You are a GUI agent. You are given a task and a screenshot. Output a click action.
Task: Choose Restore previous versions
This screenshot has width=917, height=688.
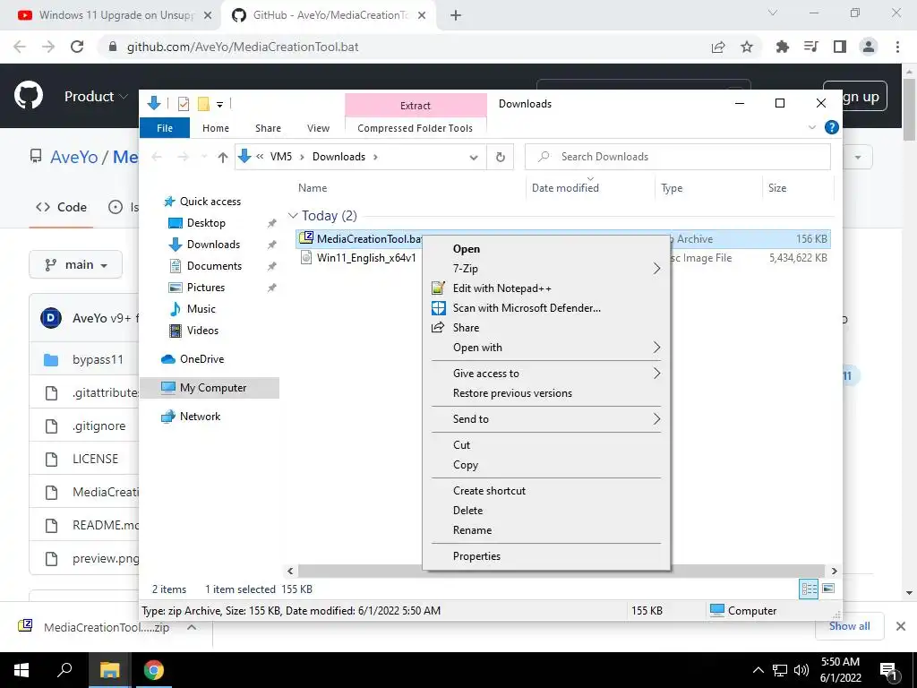tap(546, 393)
